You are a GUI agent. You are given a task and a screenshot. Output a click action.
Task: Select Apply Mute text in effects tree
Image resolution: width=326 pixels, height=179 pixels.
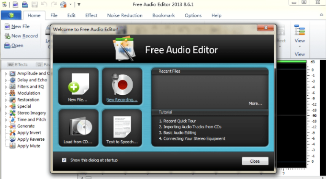pos(29,146)
